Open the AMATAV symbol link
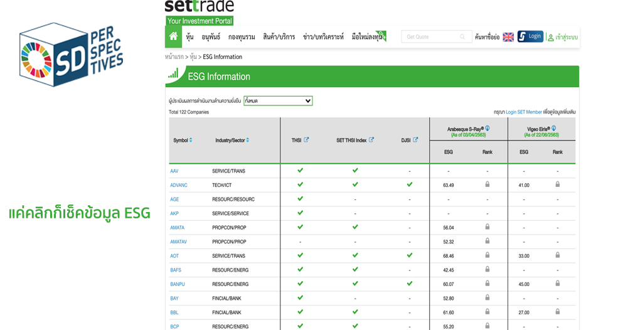Image resolution: width=628 pixels, height=330 pixels. click(x=179, y=242)
